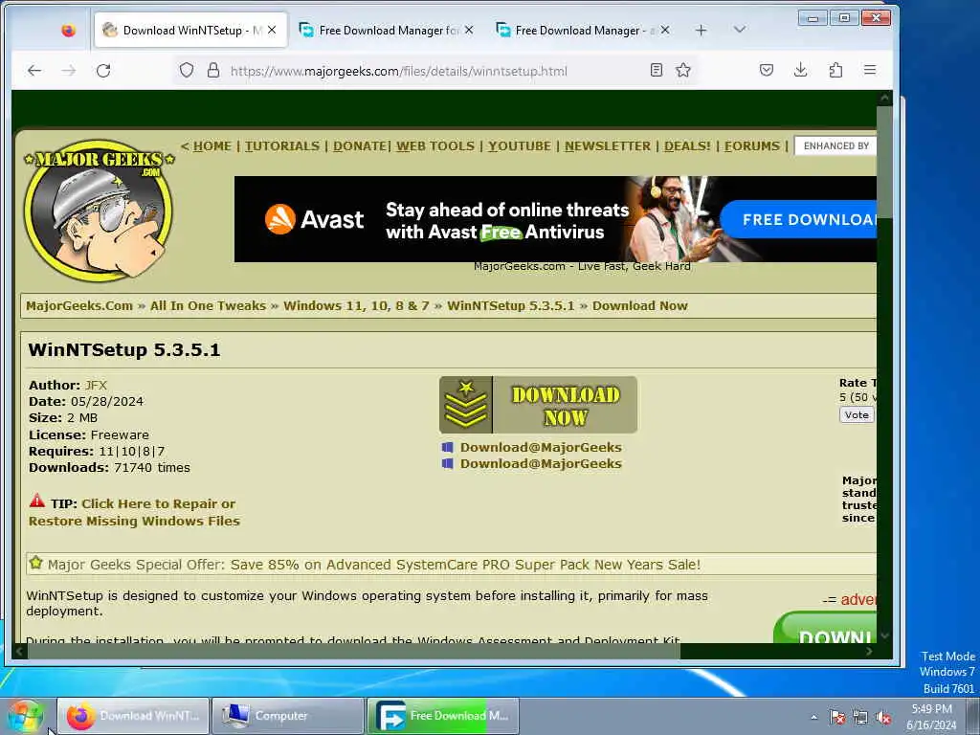Image resolution: width=980 pixels, height=735 pixels.
Task: Click author JFX link
Action: [x=97, y=385]
